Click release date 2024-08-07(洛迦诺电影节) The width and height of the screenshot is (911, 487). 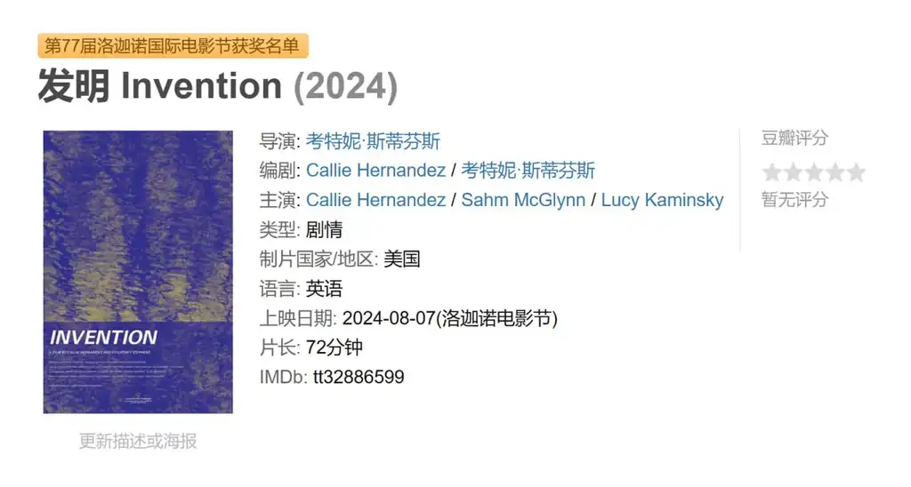click(x=449, y=318)
